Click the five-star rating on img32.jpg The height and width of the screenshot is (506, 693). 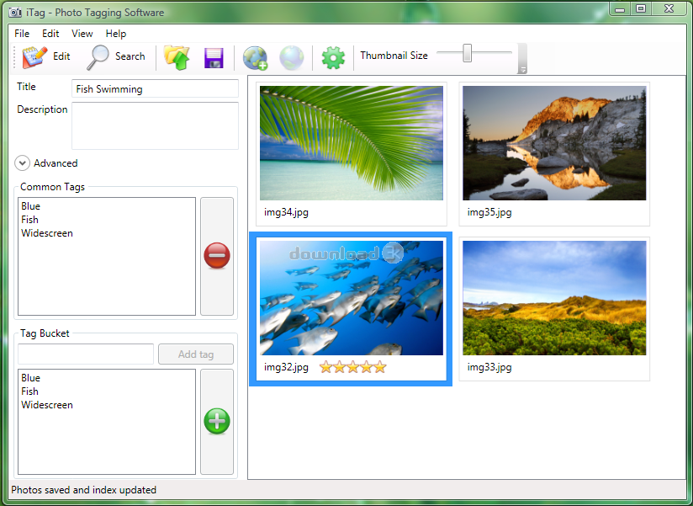[x=352, y=367]
